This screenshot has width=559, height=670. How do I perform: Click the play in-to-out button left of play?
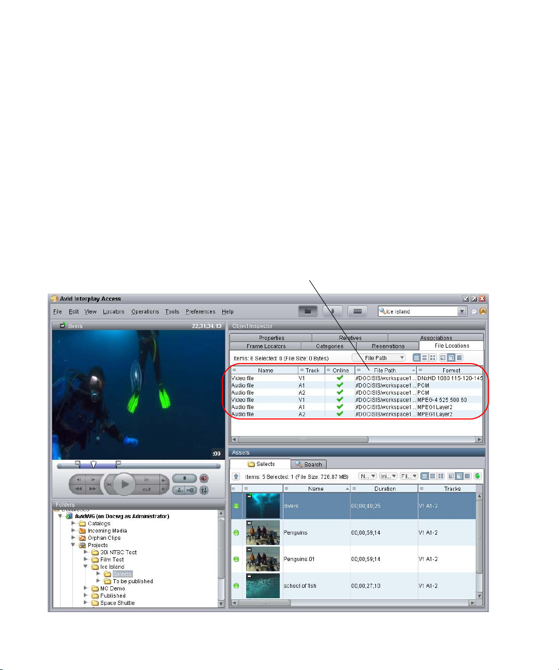[109, 485]
